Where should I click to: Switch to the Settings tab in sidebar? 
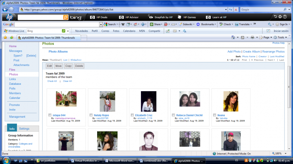click(24, 129)
